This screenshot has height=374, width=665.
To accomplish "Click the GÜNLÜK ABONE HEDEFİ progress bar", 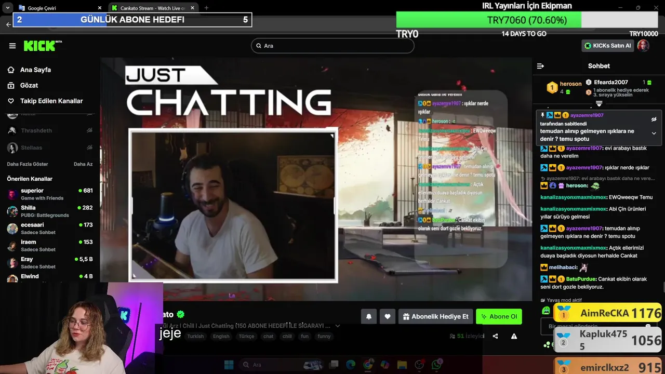I will 132,20.
